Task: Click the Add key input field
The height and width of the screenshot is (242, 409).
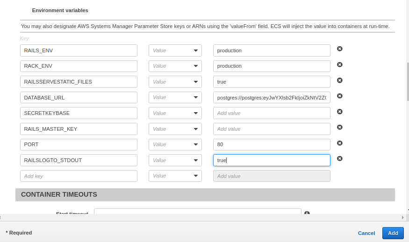Action: point(79,176)
